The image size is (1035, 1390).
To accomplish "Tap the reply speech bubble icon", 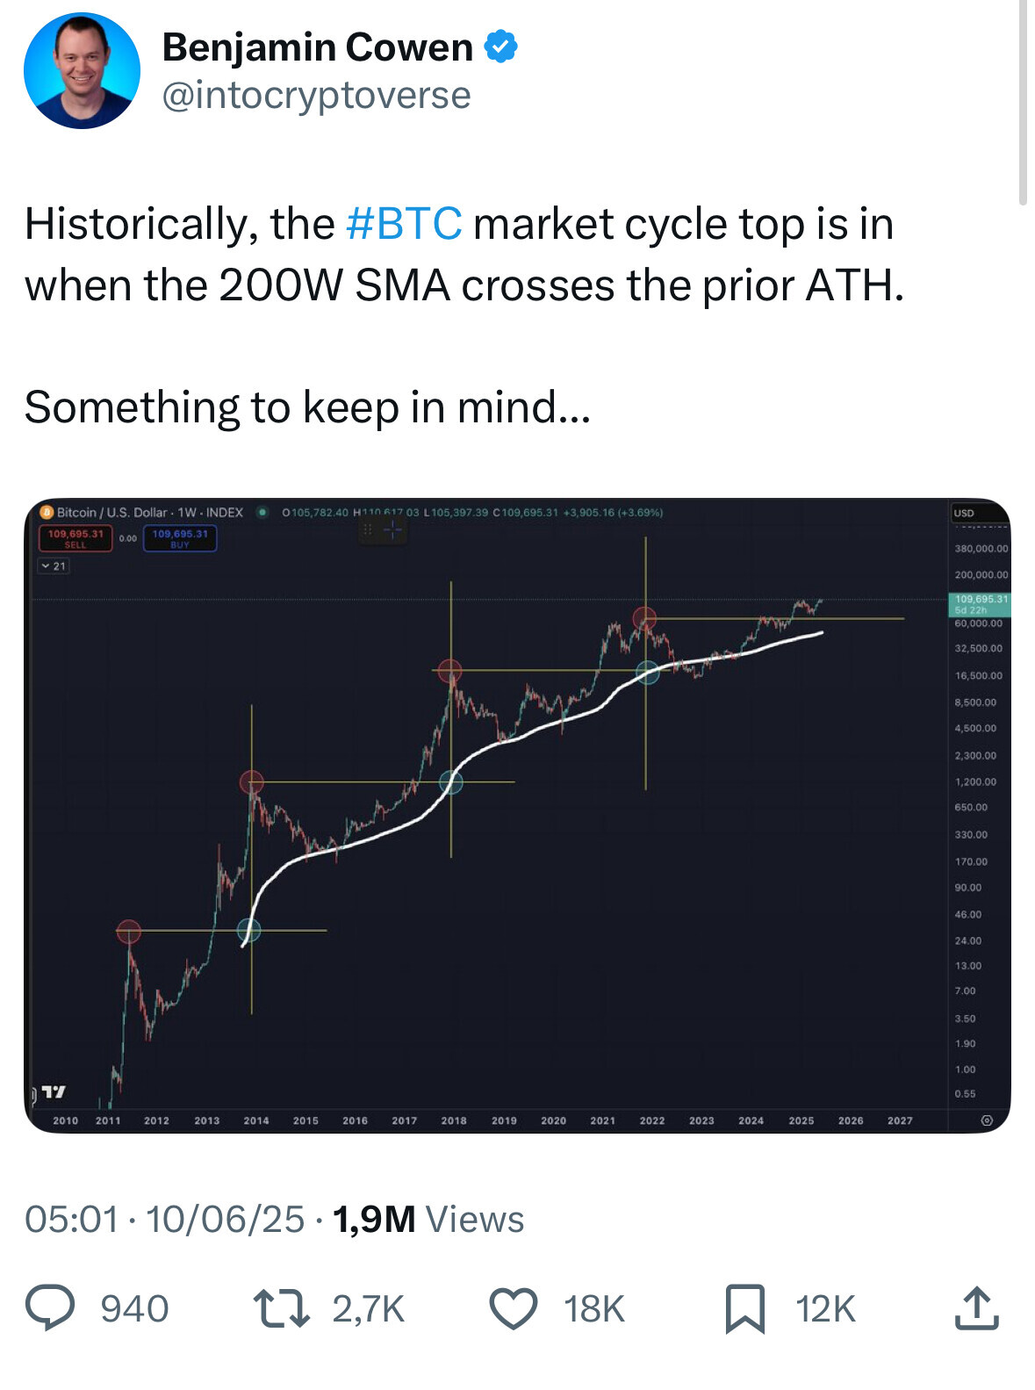I will tap(50, 1308).
